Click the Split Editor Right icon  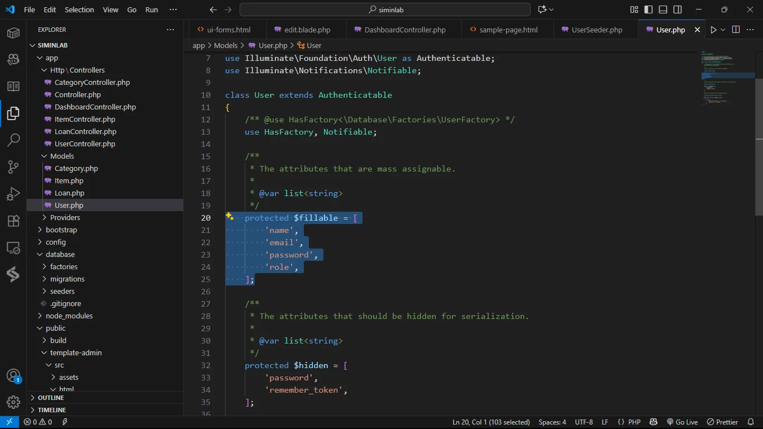736,30
